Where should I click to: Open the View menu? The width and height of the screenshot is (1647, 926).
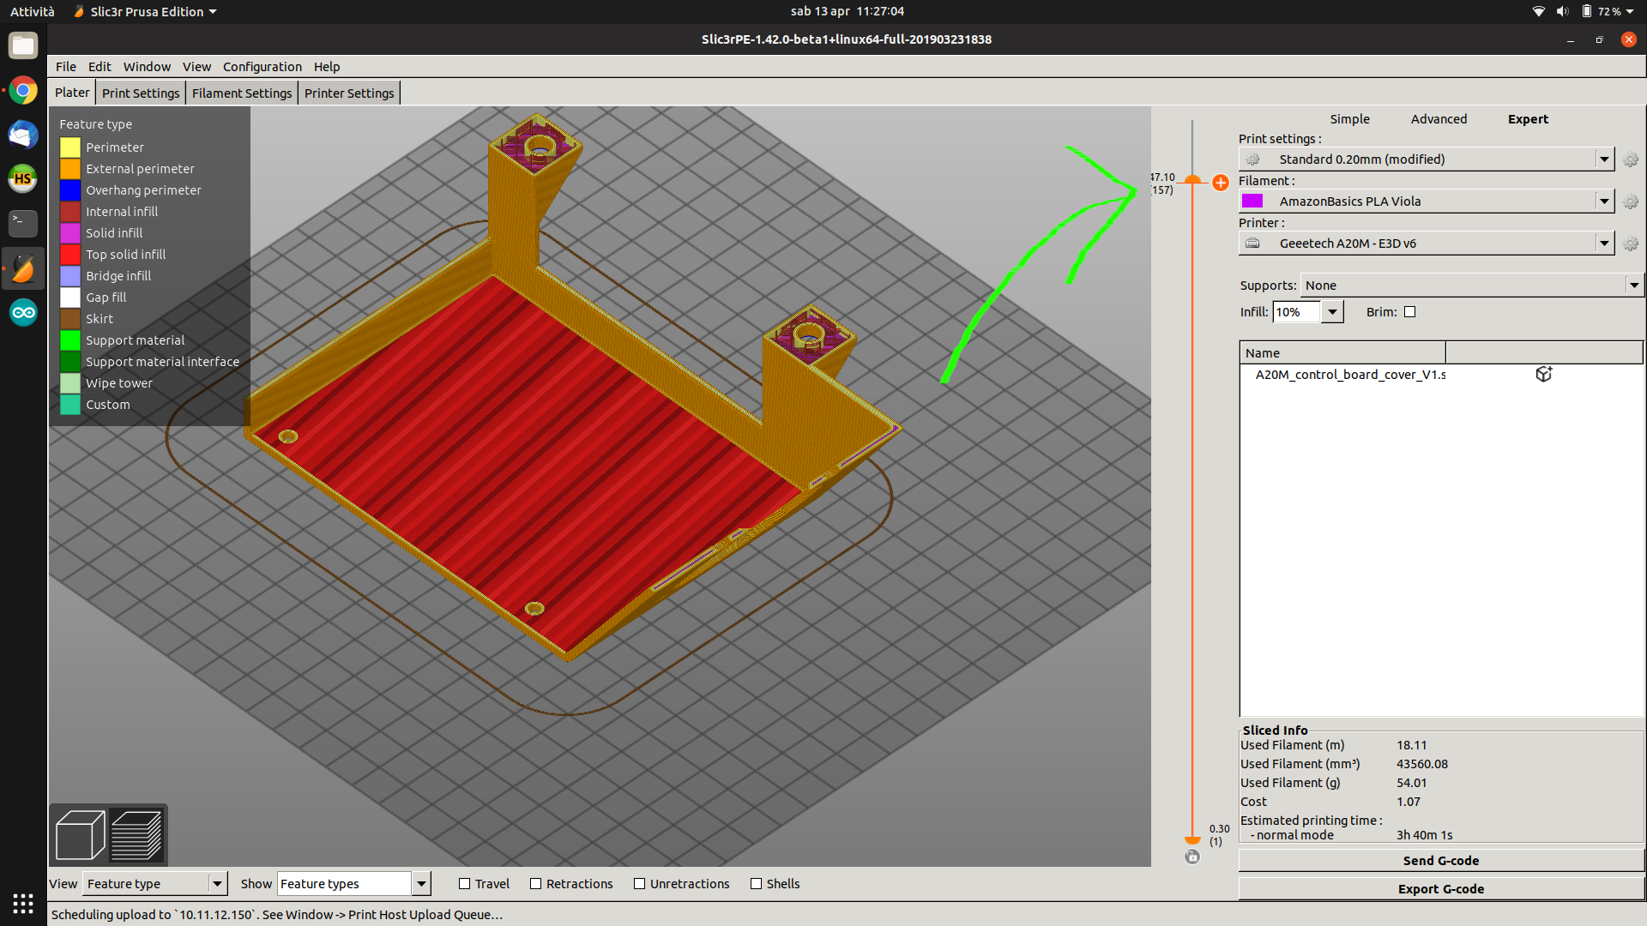click(x=196, y=67)
